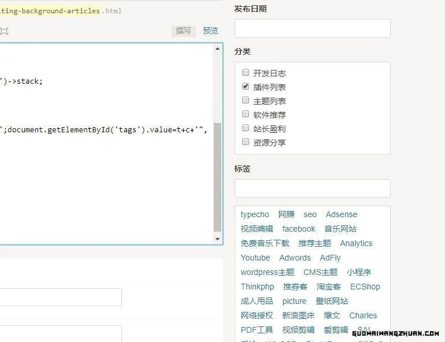This screenshot has width=445, height=342.
Task: Switch to the 撰写 write tab
Action: pyautogui.click(x=183, y=31)
